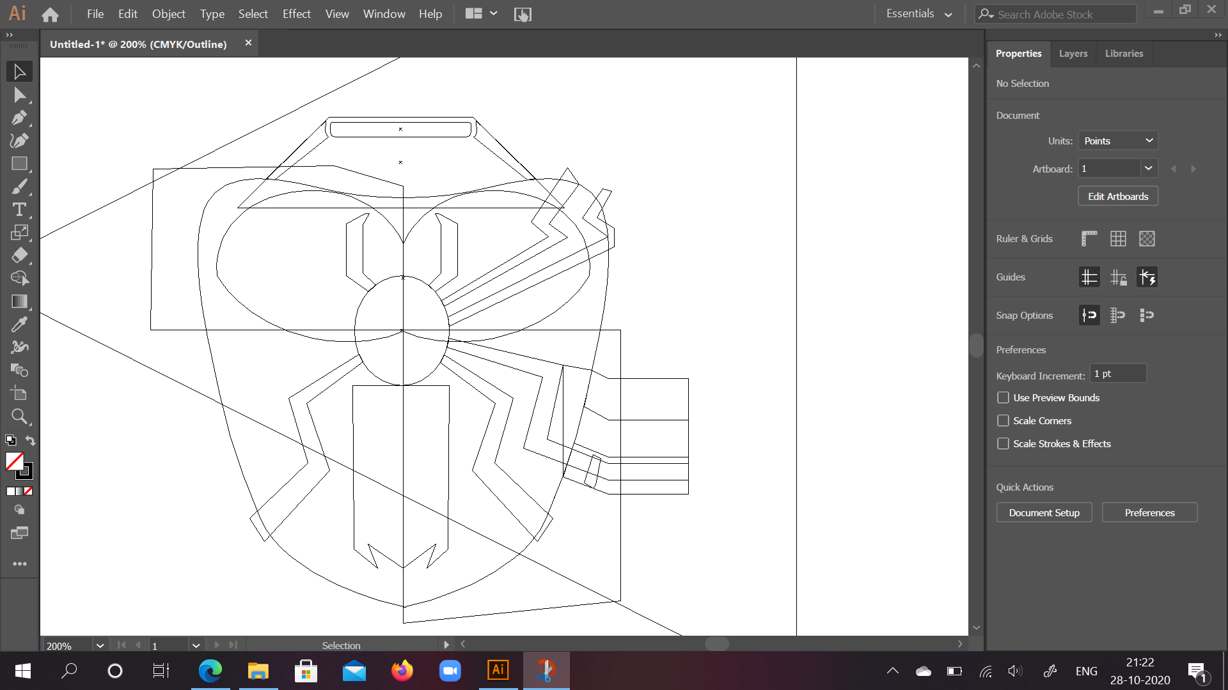Open the zoom level dropdown

pyautogui.click(x=100, y=645)
